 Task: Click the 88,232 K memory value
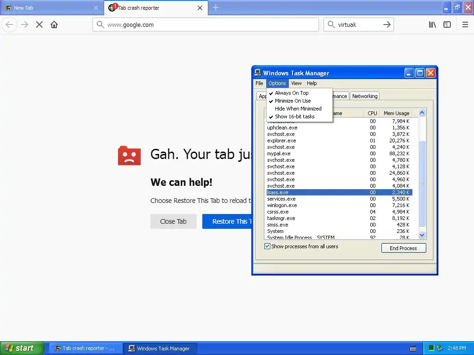coord(399,153)
